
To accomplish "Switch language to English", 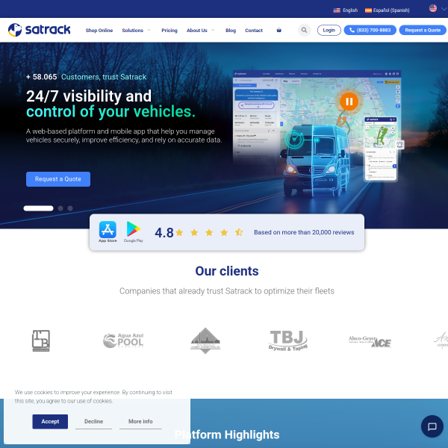I will [350, 10].
